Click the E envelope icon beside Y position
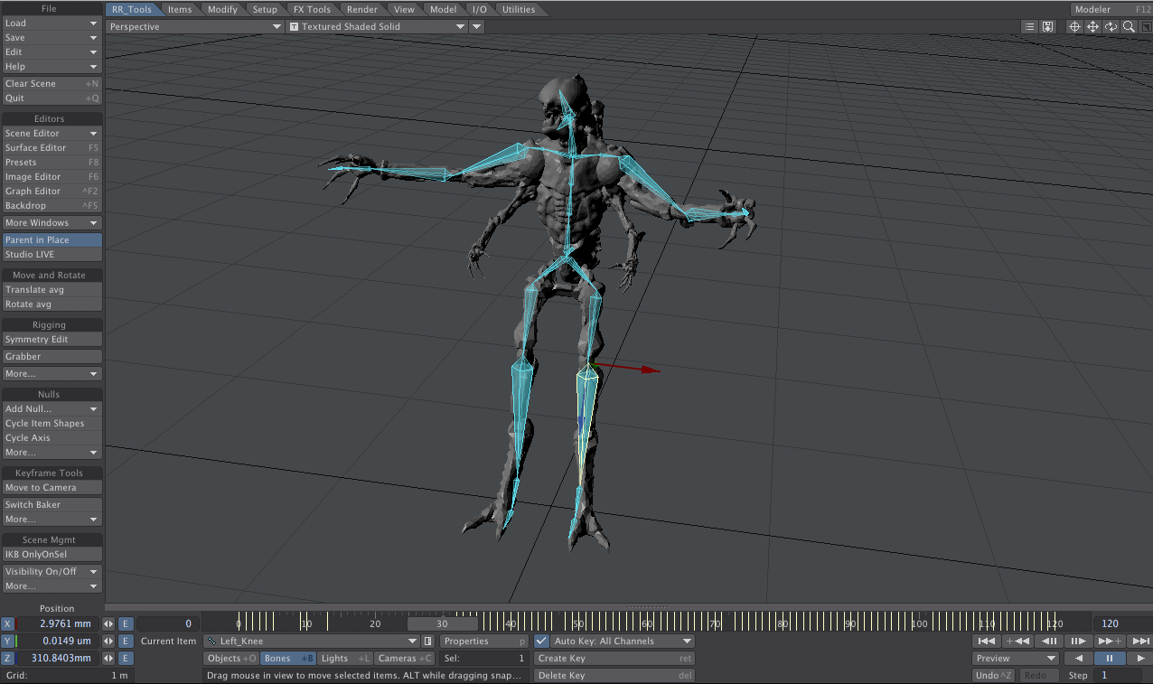Viewport: 1153px width, 684px height. tap(126, 641)
